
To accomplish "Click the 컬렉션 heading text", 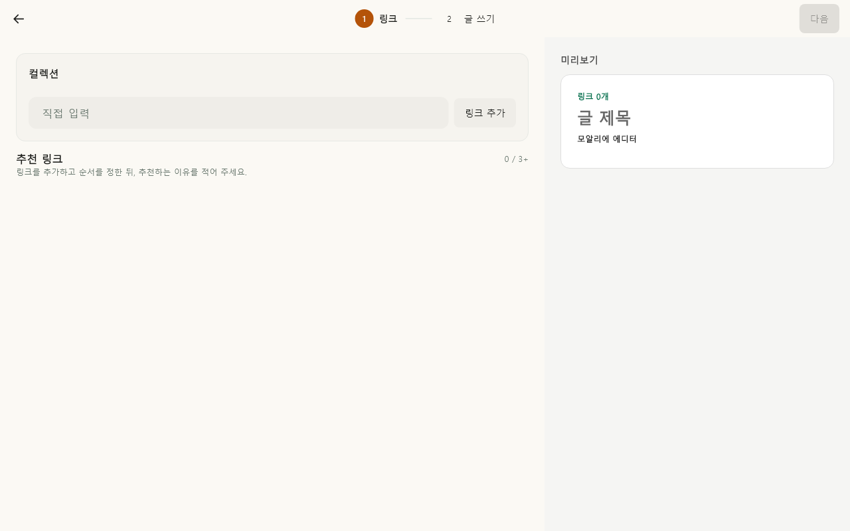I will (44, 74).
